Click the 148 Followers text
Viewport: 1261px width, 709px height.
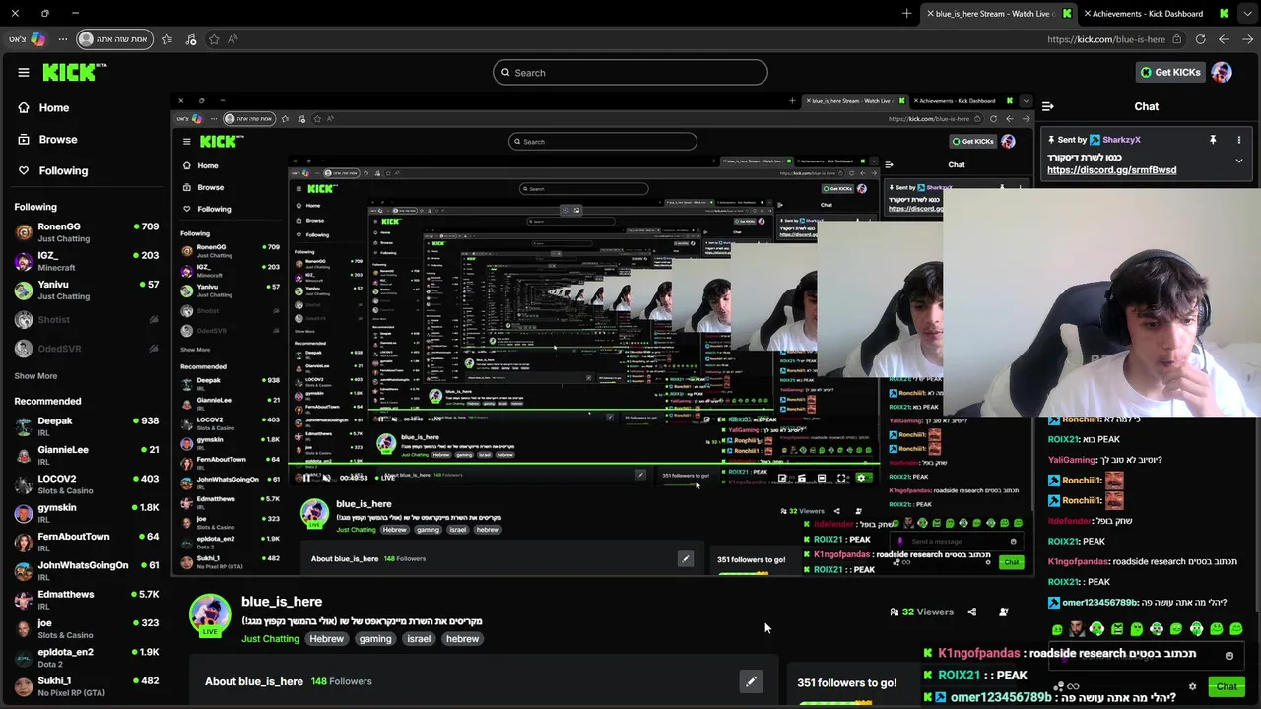[x=341, y=681]
